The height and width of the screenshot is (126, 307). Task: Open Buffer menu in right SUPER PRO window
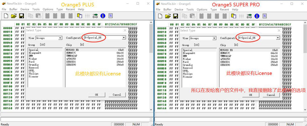pos(167,10)
